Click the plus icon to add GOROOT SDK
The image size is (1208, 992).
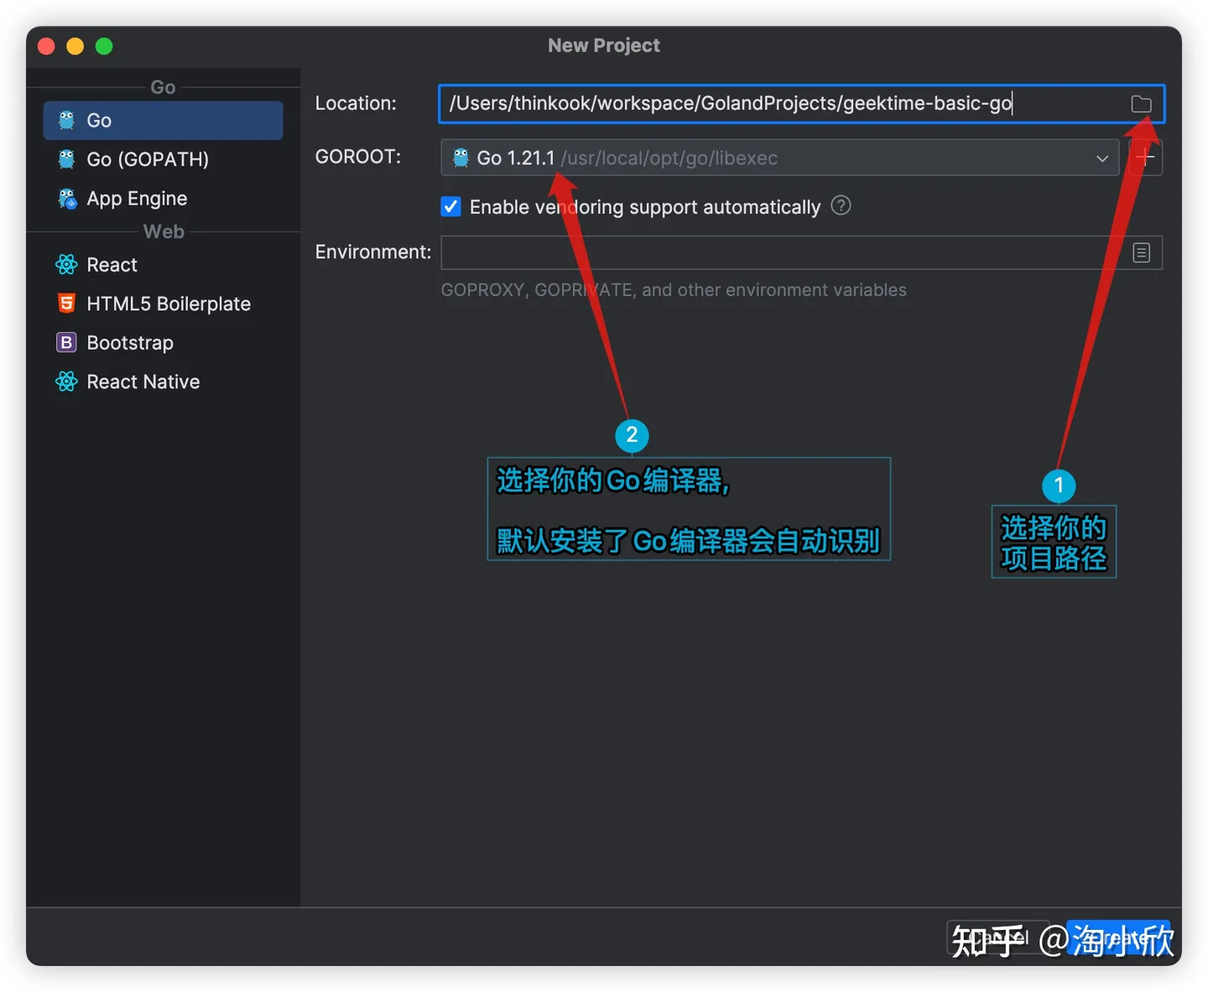pyautogui.click(x=1146, y=158)
